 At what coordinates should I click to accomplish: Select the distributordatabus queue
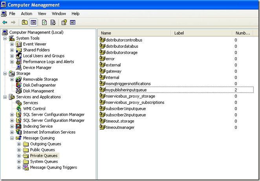click(x=122, y=46)
